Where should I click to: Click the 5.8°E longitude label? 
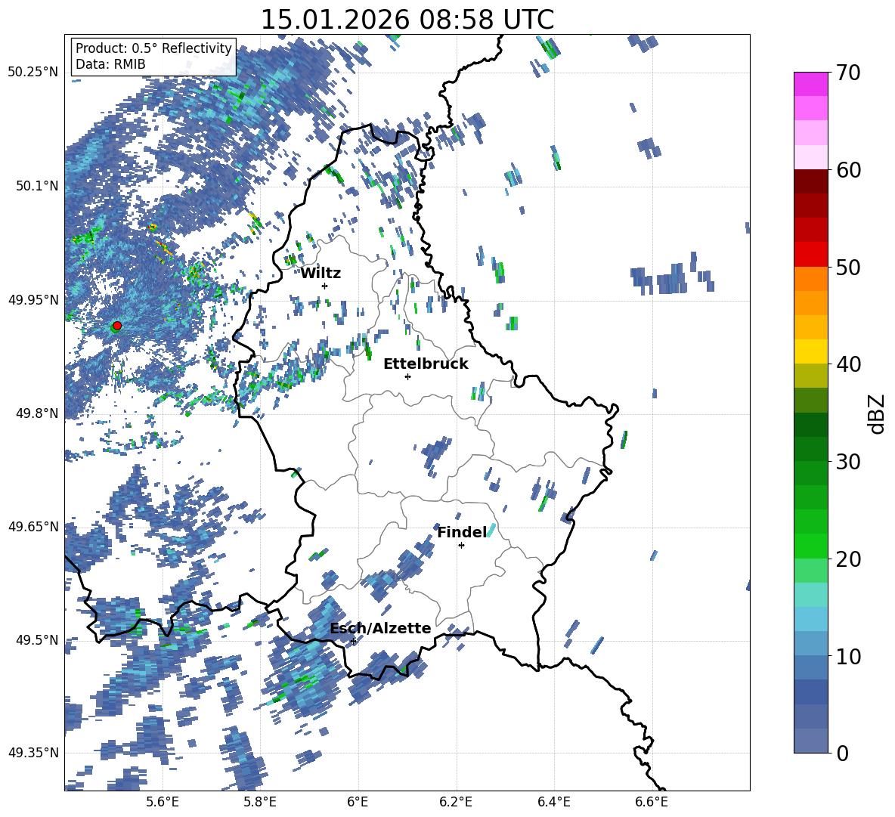[260, 802]
